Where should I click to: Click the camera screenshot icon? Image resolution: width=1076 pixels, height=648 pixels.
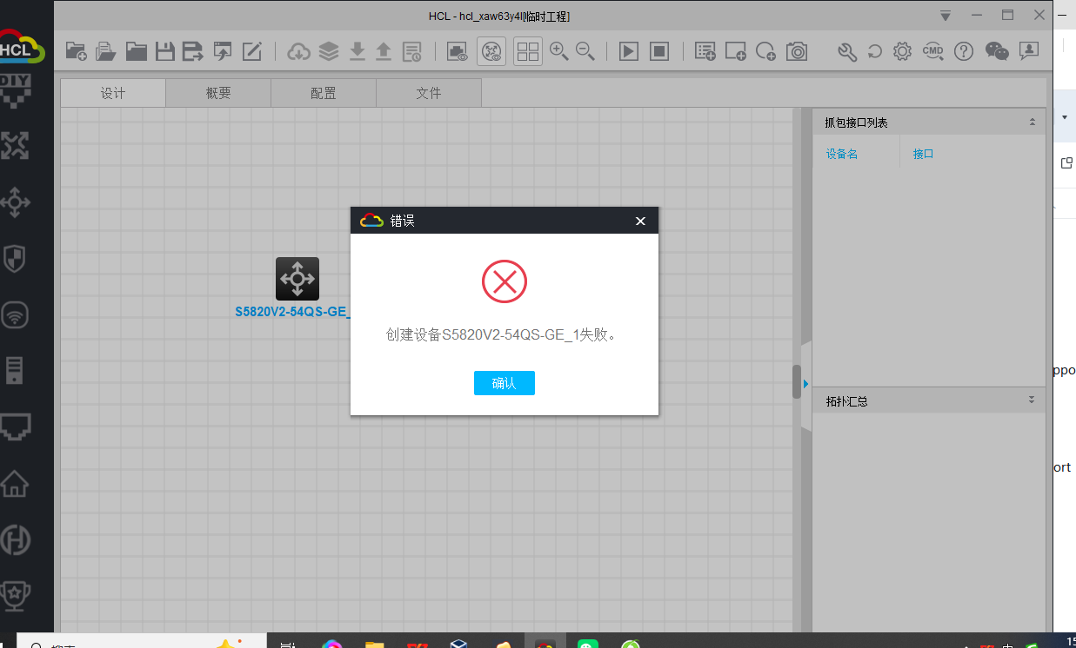coord(796,51)
